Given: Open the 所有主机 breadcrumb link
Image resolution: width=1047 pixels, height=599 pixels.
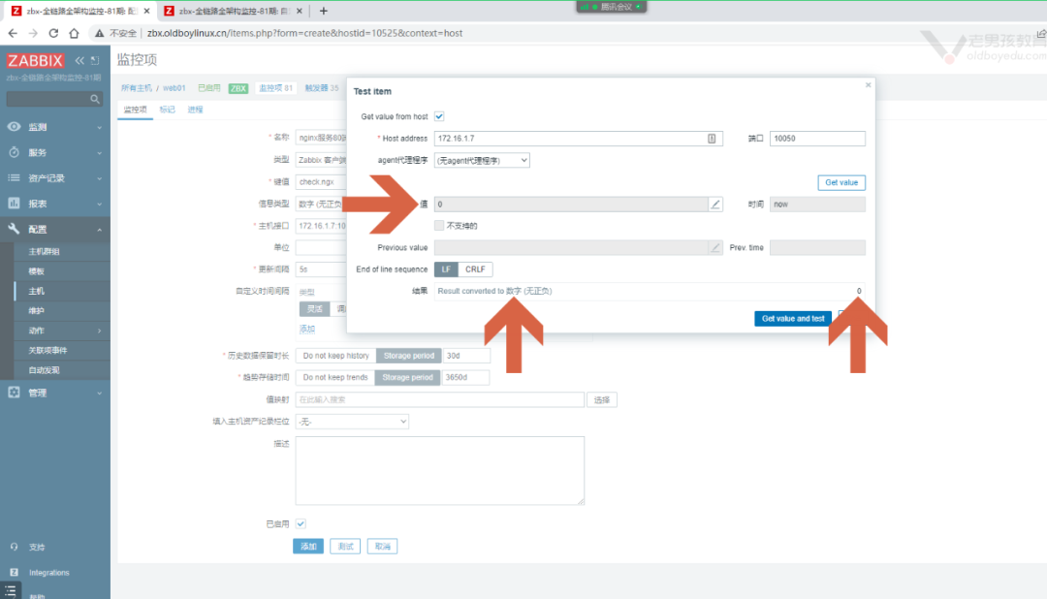Looking at the screenshot, I should 137,88.
